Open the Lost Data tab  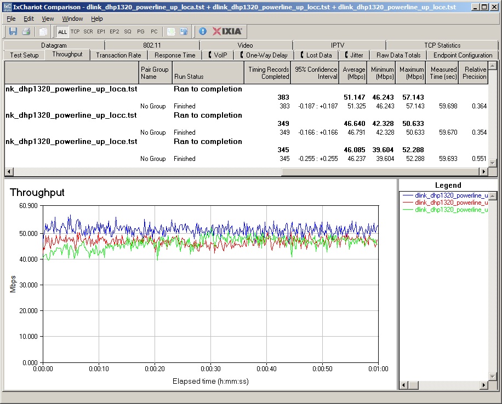[x=316, y=55]
